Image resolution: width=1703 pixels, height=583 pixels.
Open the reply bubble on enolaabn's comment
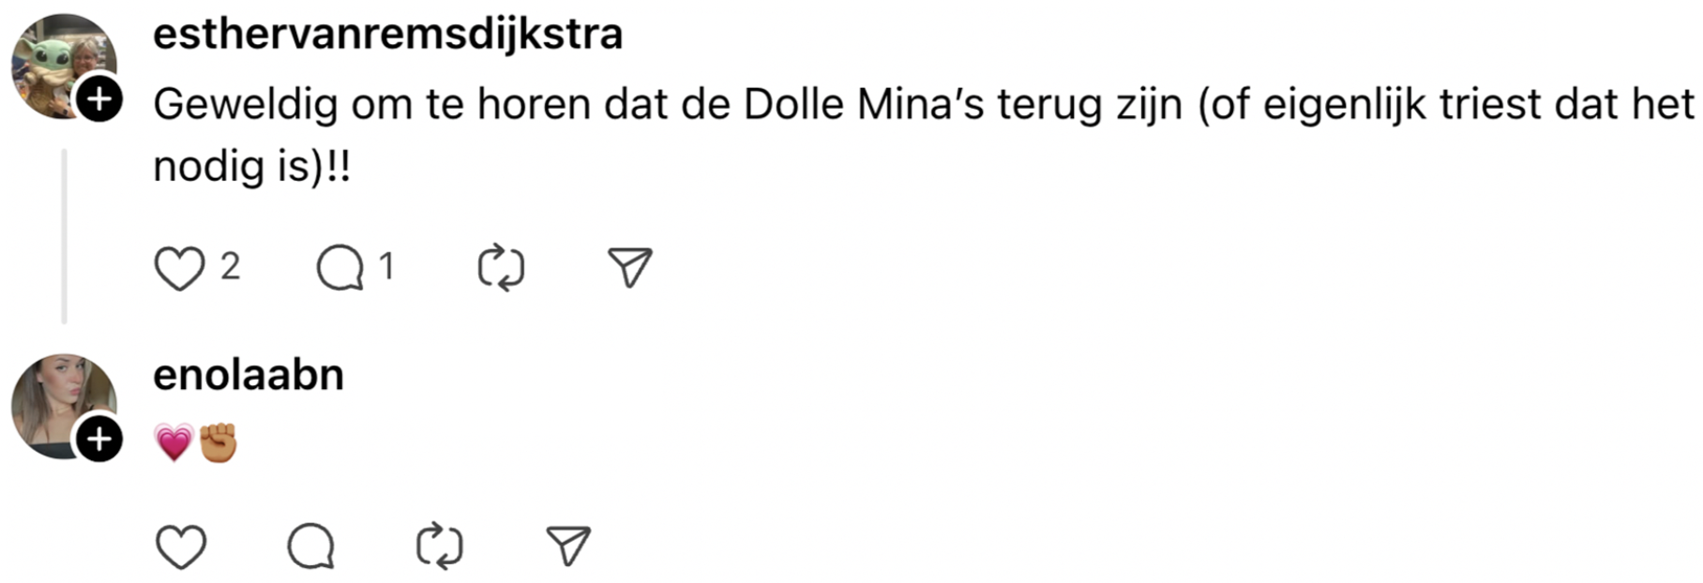point(312,543)
